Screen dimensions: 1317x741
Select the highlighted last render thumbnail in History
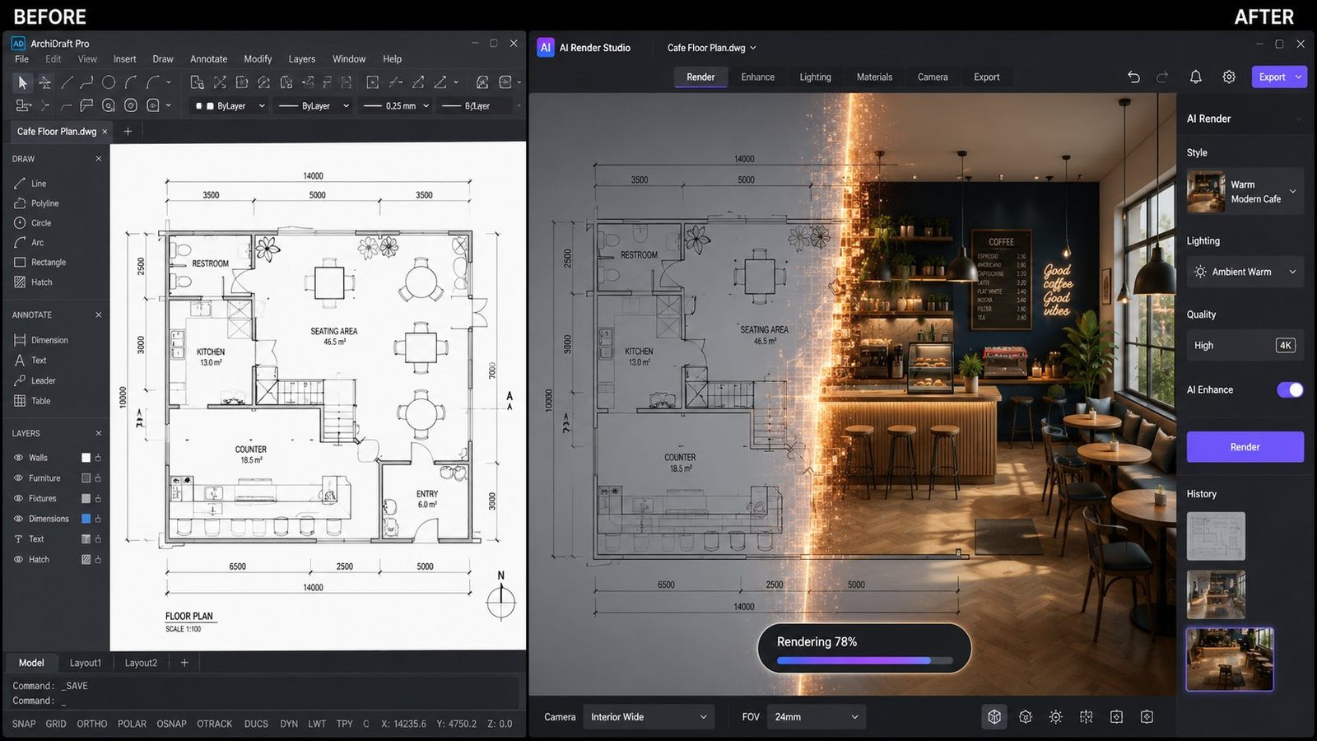click(1230, 659)
